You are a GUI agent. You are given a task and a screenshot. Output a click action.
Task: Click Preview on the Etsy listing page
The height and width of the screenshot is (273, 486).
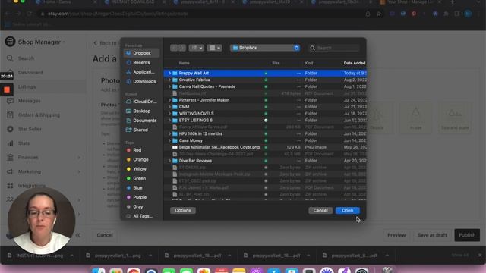[396, 235]
